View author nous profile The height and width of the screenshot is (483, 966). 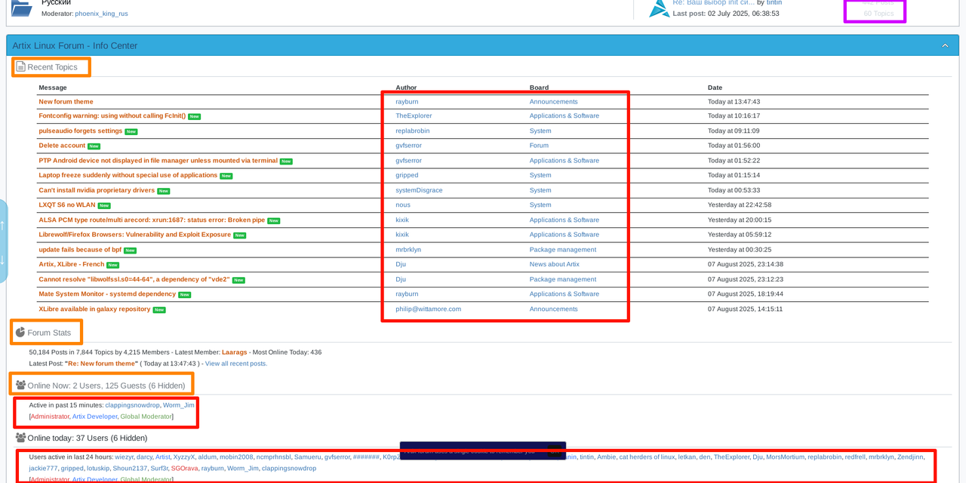403,205
